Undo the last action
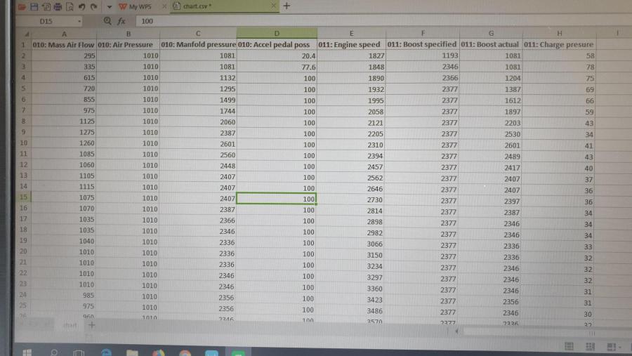The image size is (632, 356). pos(82,6)
